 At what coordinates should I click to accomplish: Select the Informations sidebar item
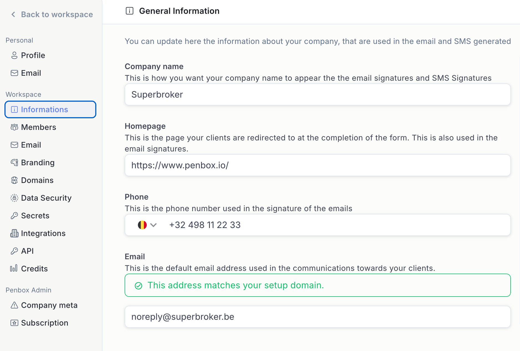(50, 109)
